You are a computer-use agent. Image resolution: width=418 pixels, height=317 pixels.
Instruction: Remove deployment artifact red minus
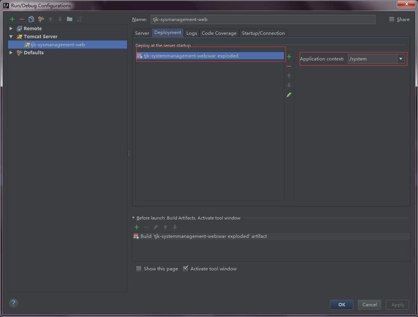(289, 66)
